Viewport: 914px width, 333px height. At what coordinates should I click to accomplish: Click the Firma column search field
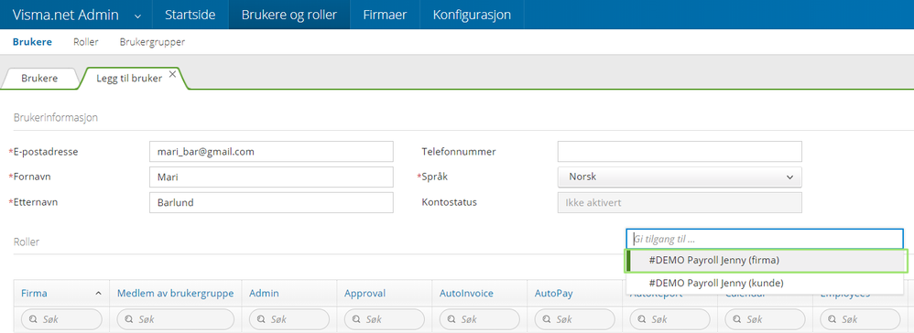[x=61, y=319]
